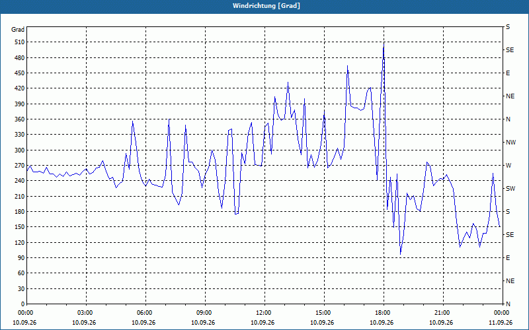
Task: Click the 450 y-axis label
Action: tap(20, 73)
